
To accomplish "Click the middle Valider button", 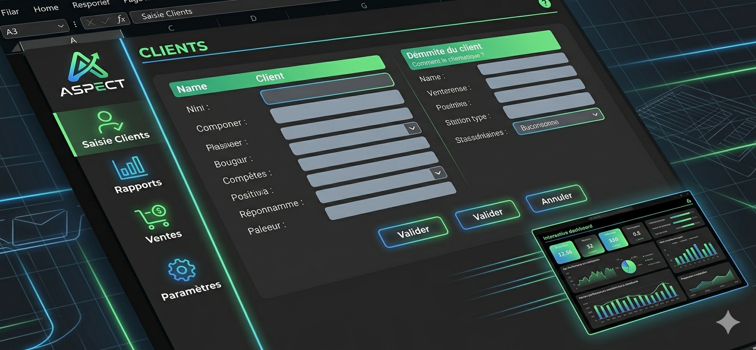I will click(487, 213).
